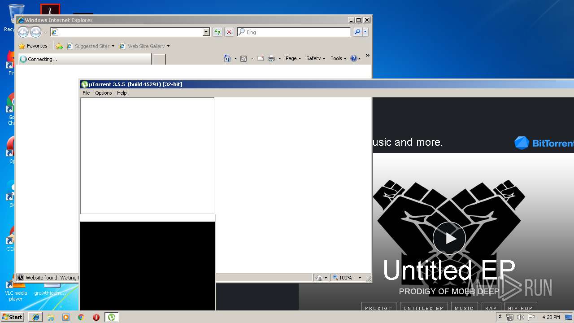Image resolution: width=574 pixels, height=323 pixels.
Task: Click into the IE address bar
Action: point(127,32)
